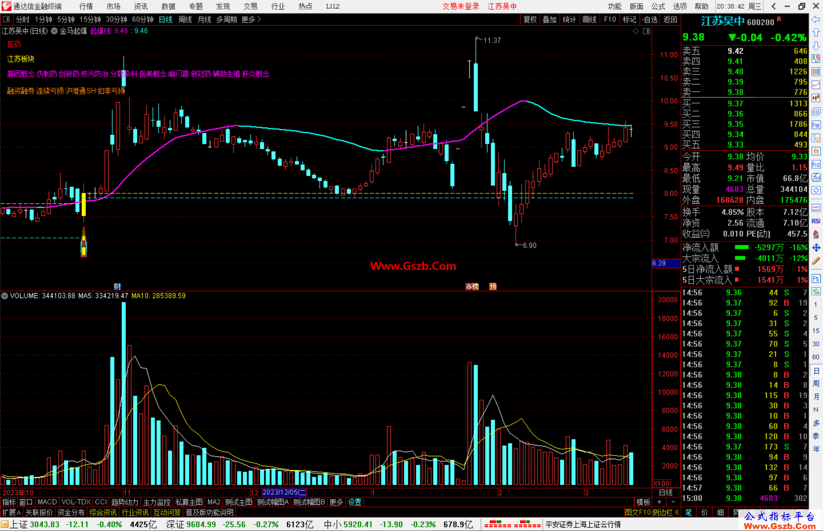Click the yellow highlighted candlestick
823x531 pixels.
pyautogui.click(x=83, y=204)
